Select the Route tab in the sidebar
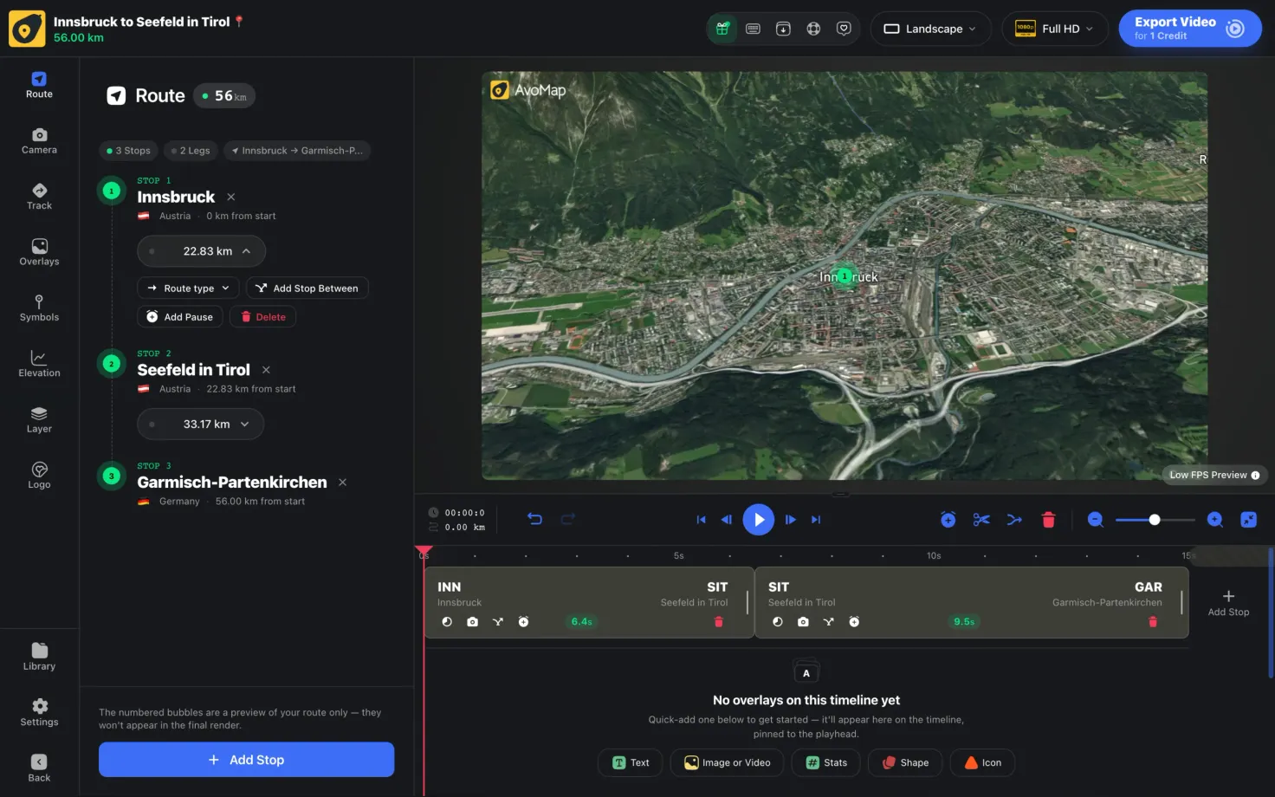Screen dimensions: 1275x797 click(39, 85)
